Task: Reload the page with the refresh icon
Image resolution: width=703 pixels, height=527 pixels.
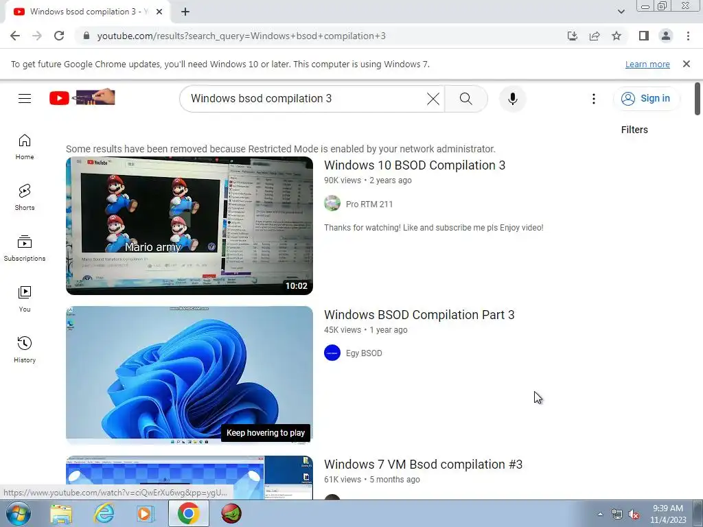Action: [59, 36]
